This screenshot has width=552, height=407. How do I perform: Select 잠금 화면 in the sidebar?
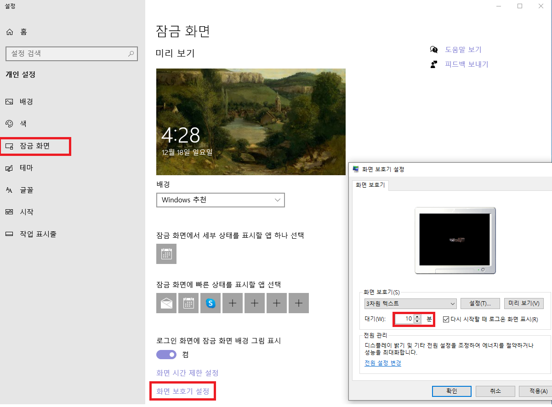(x=35, y=146)
